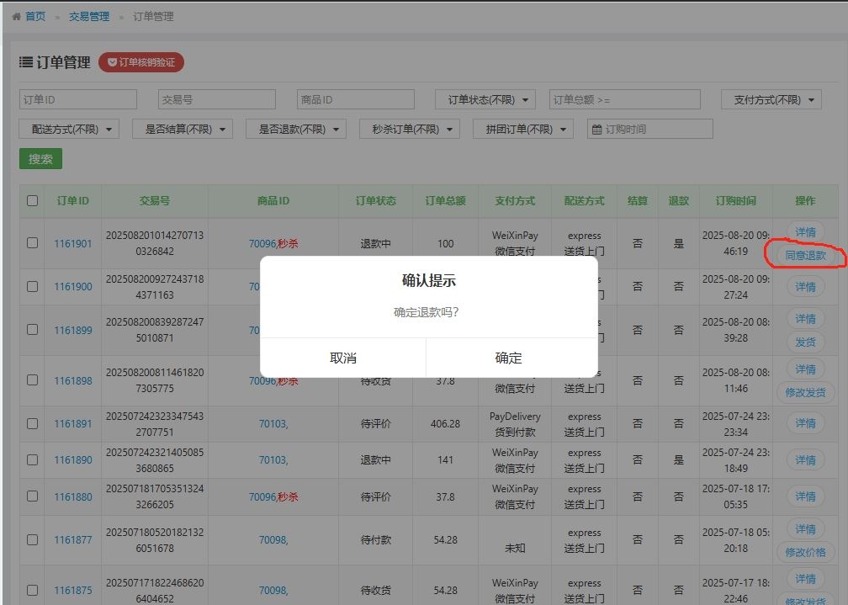View 详情 for order 1161880
848x605 pixels.
coord(805,496)
